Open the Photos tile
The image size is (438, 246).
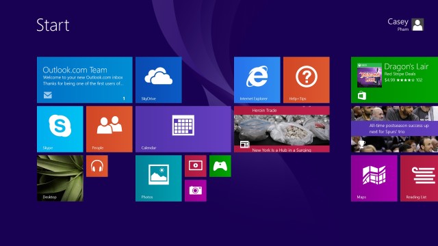[x=158, y=178]
